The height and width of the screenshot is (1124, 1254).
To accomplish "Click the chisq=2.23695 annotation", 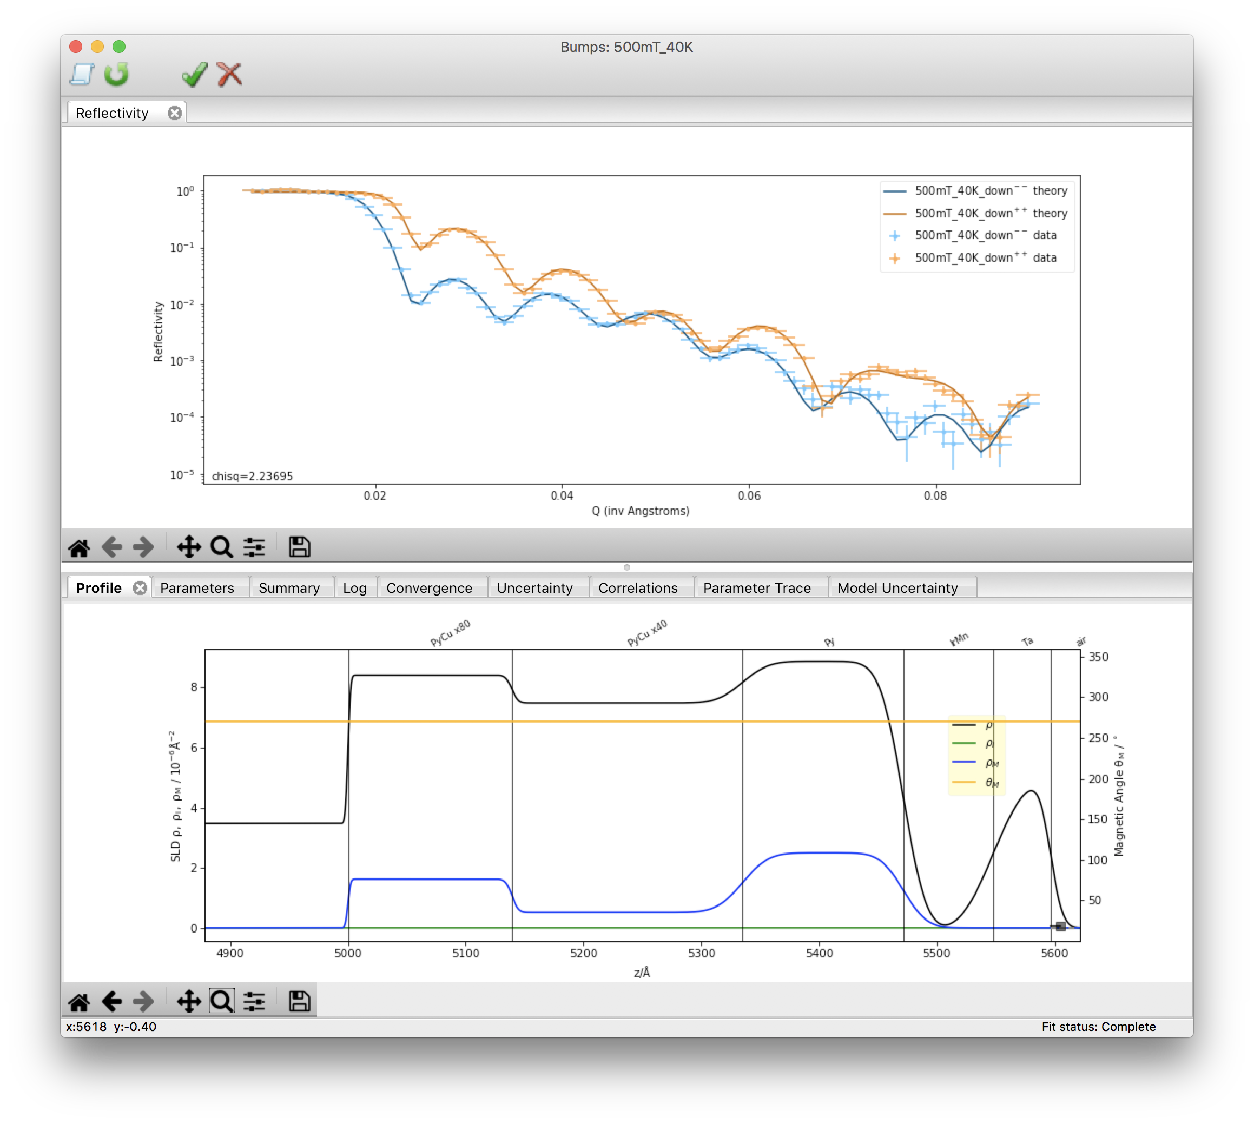I will [252, 476].
